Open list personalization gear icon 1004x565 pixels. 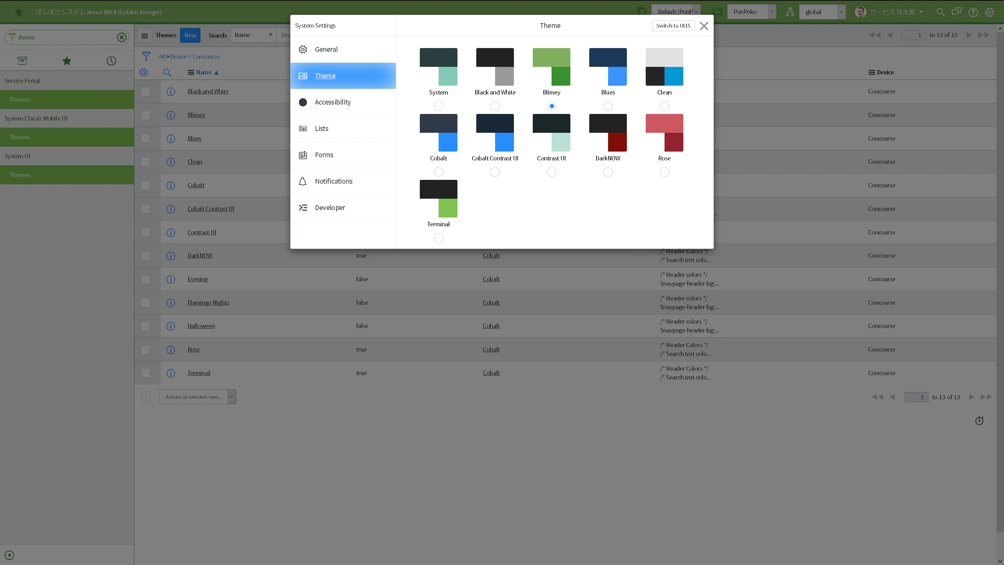pyautogui.click(x=143, y=73)
